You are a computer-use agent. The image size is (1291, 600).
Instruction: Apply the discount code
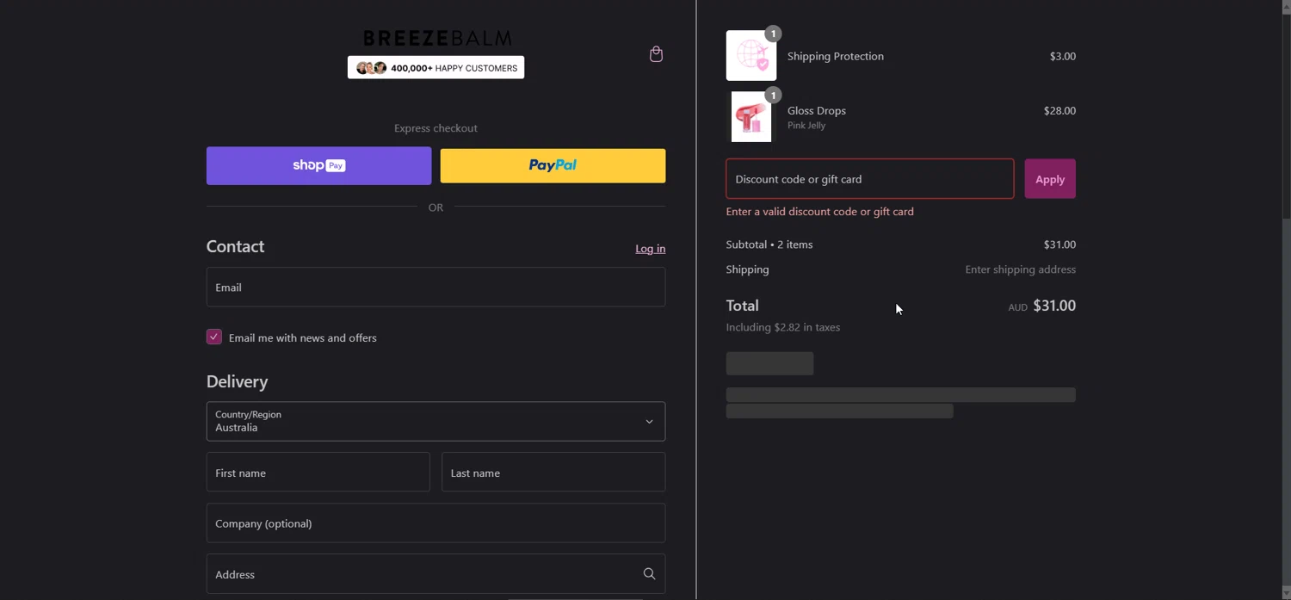(x=1049, y=179)
